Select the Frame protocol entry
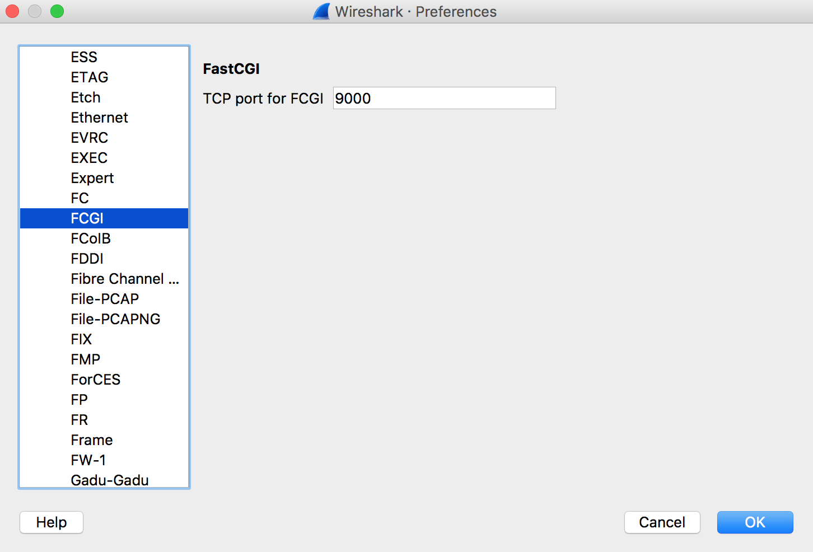Viewport: 813px width, 552px height. pos(91,439)
